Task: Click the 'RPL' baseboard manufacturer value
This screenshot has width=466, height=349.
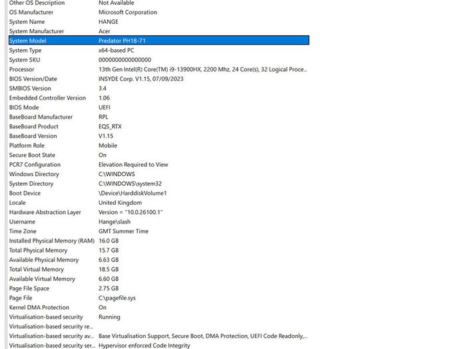Action: [103, 117]
